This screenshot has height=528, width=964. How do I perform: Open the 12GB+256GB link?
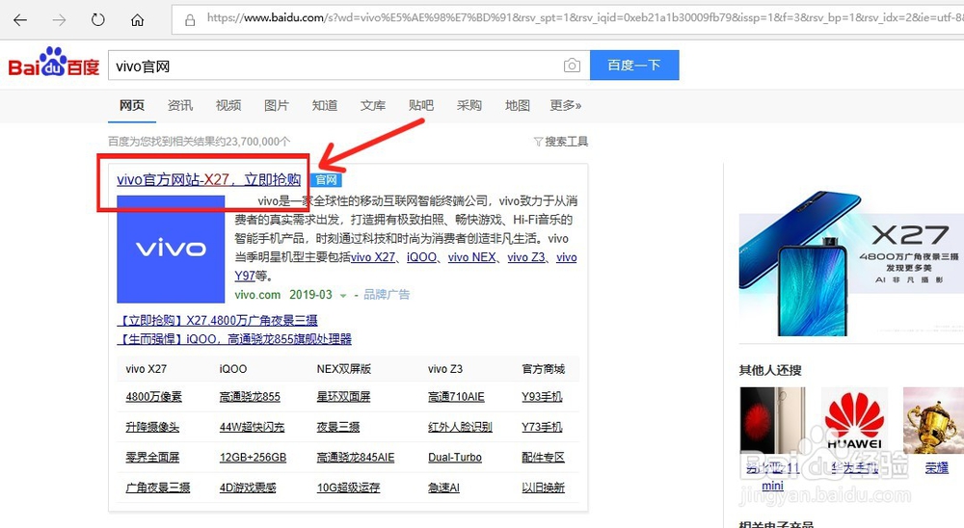pos(253,458)
